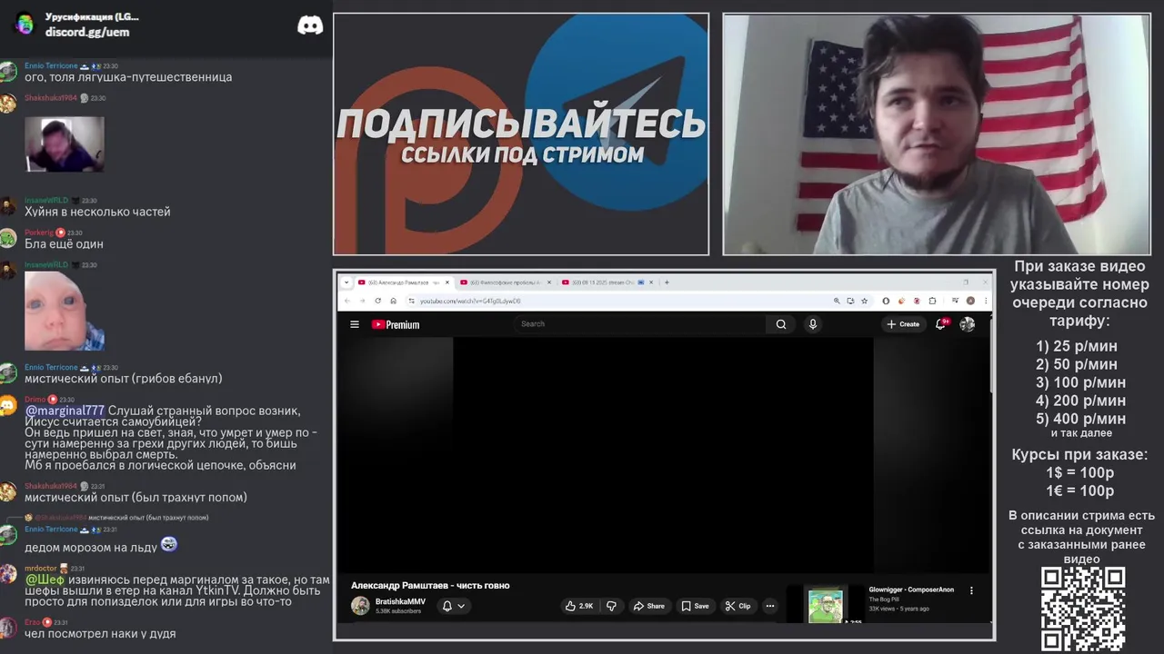The image size is (1164, 654).
Task: Close the first browser tab
Action: 447,282
